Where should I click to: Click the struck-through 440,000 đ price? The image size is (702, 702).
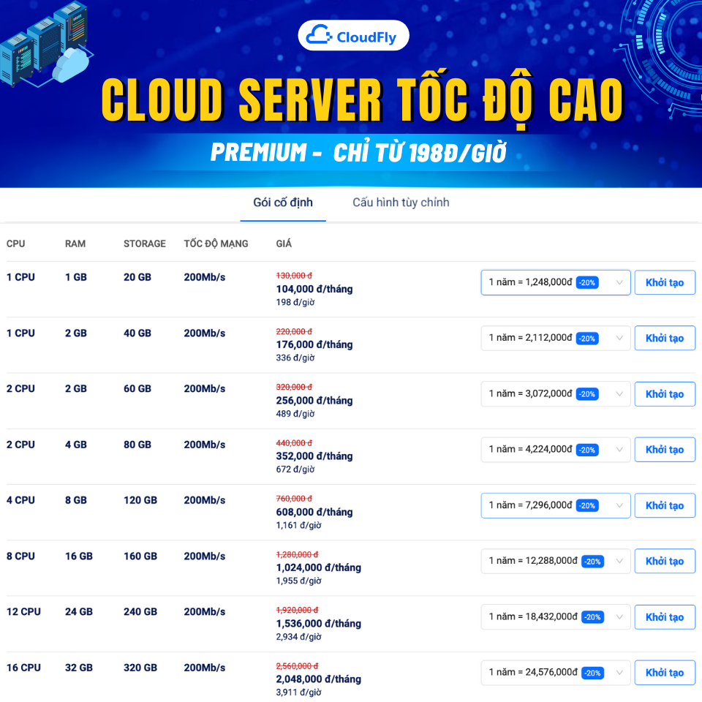[294, 443]
